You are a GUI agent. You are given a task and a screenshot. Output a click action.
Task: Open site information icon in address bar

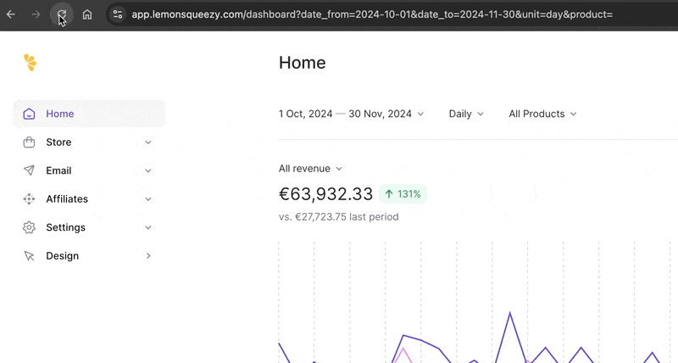(118, 14)
